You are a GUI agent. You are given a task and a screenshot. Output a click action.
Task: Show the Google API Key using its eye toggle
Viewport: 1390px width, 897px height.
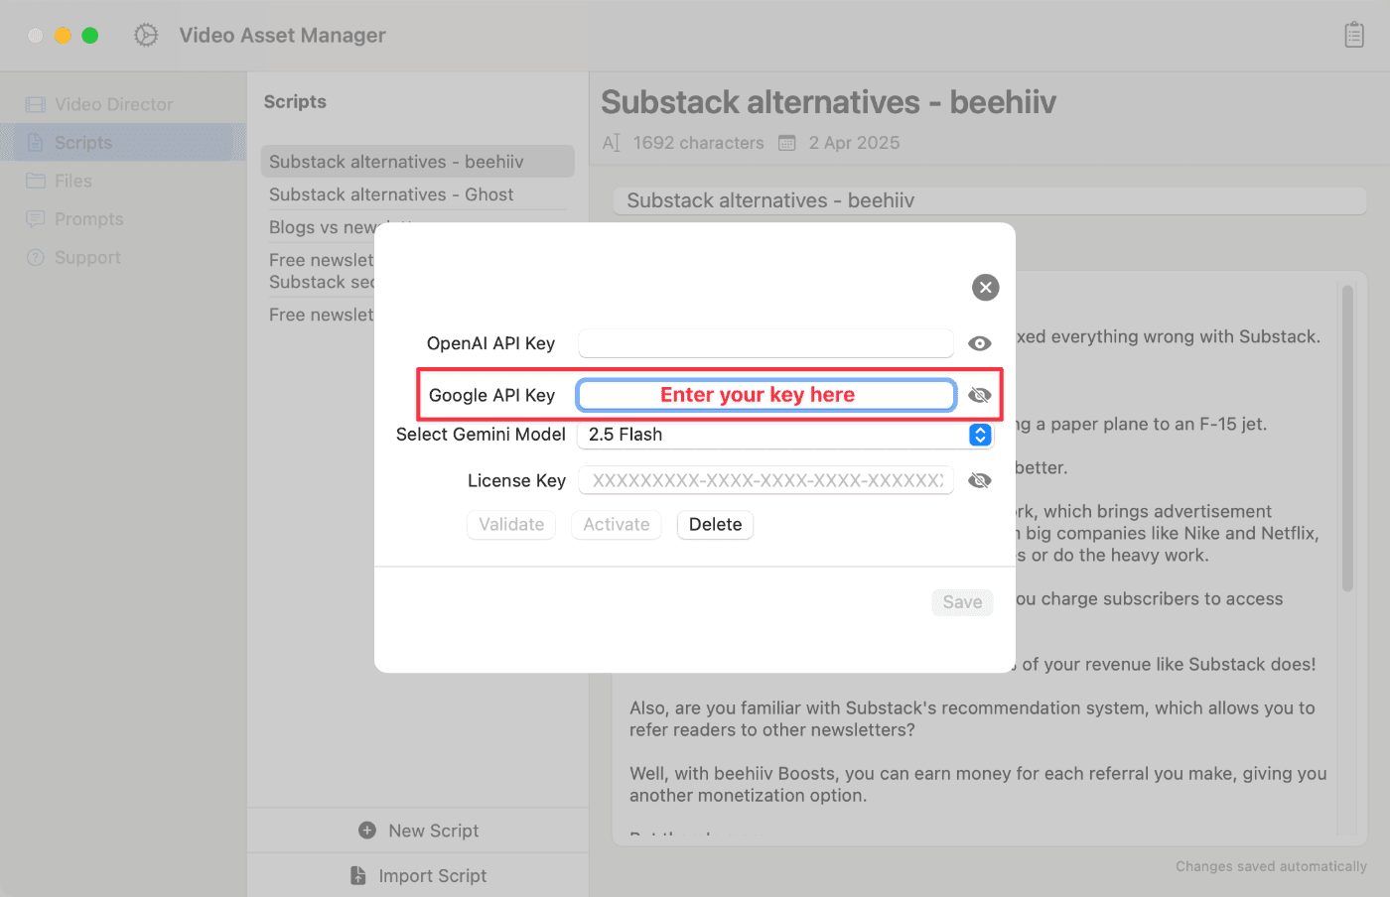(980, 394)
